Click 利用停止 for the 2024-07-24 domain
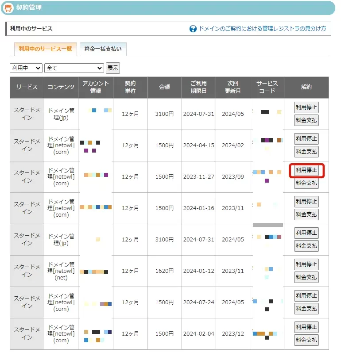341x352 pixels. [306, 296]
